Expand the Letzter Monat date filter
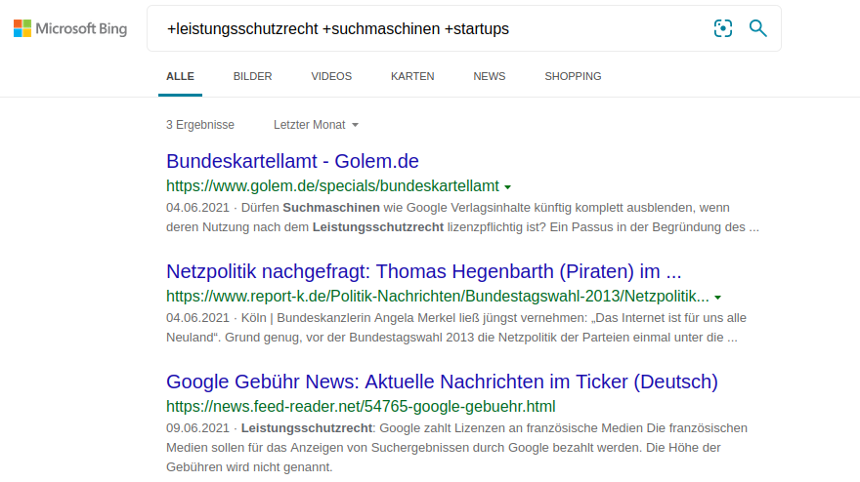This screenshot has height=482, width=860. pyautogui.click(x=316, y=125)
